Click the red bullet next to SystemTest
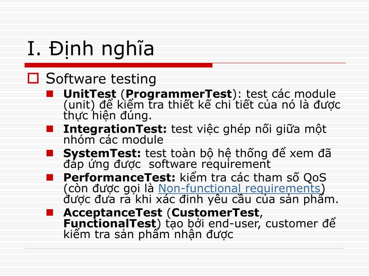The height and width of the screenshot is (276, 369). coord(50,153)
